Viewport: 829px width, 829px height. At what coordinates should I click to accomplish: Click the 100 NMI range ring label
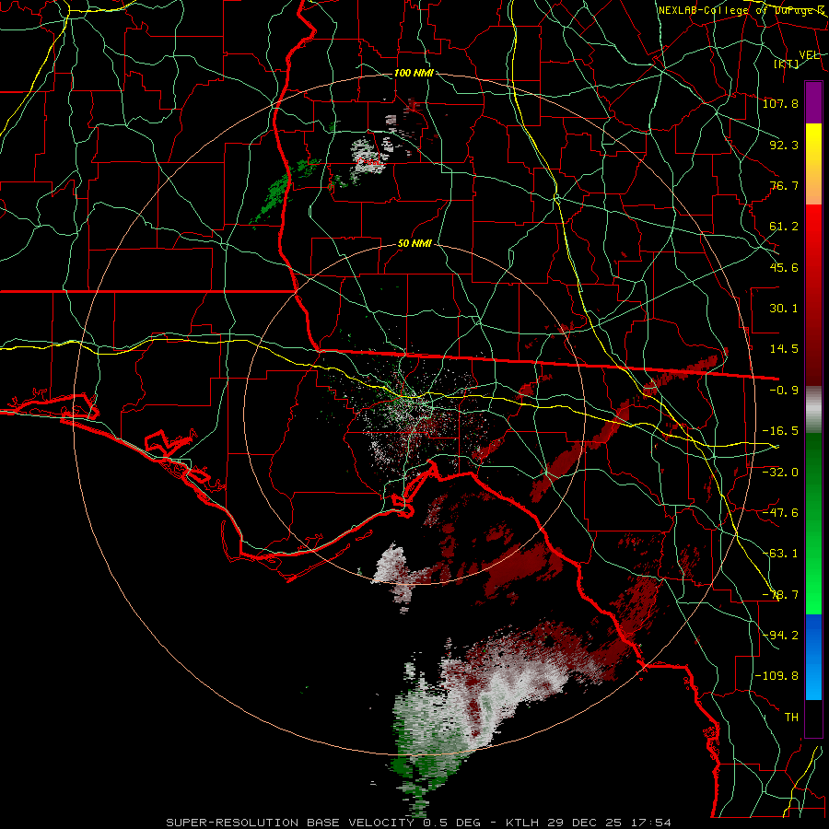pyautogui.click(x=414, y=73)
